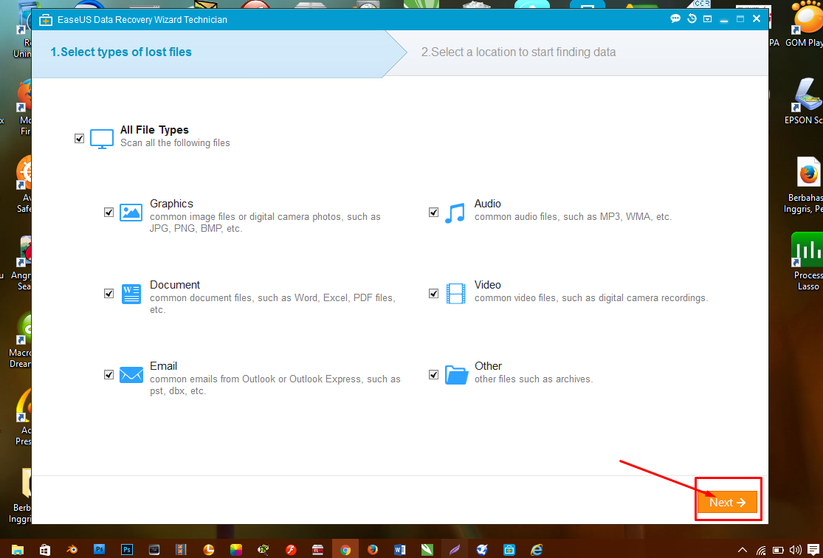Screen dimensions: 823x558
Task: Select the EPSON Scan desktop shortcut
Action: point(804,101)
